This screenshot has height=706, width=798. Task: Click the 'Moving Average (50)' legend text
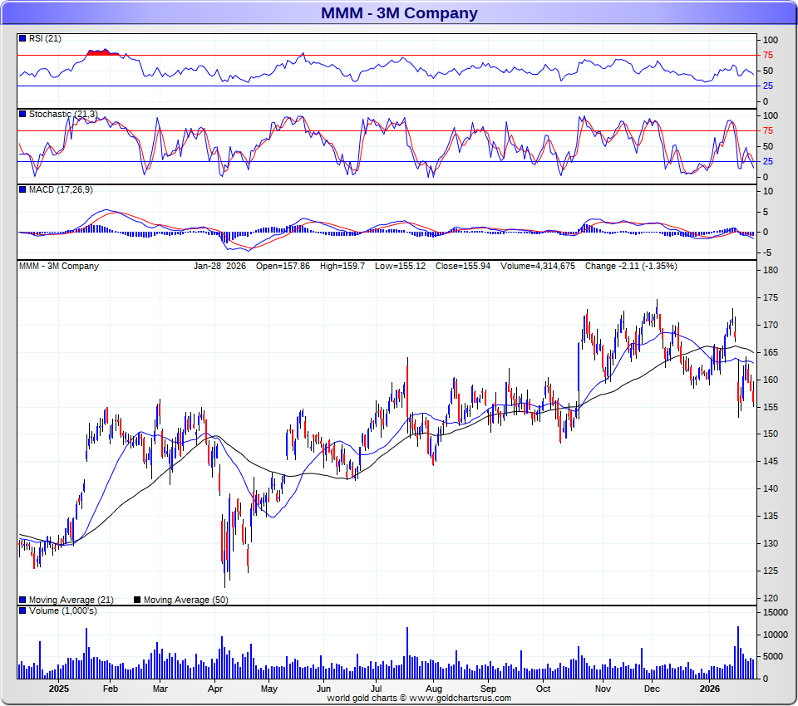pos(185,600)
